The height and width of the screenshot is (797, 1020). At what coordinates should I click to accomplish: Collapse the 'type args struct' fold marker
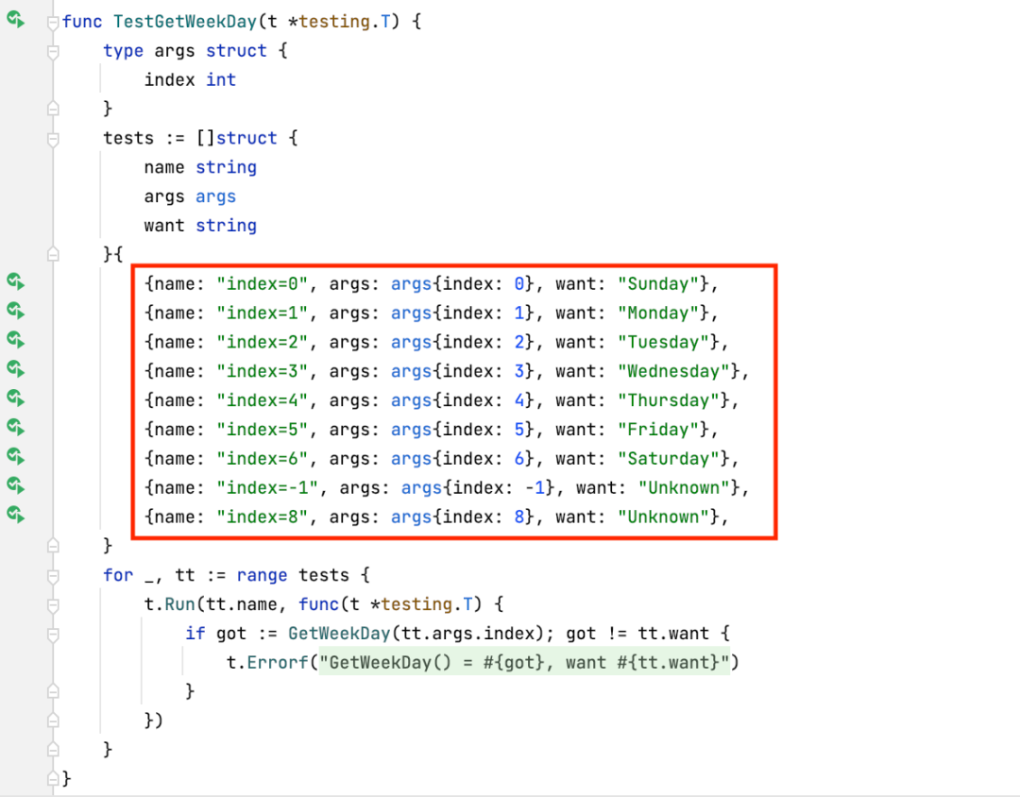pyautogui.click(x=53, y=51)
